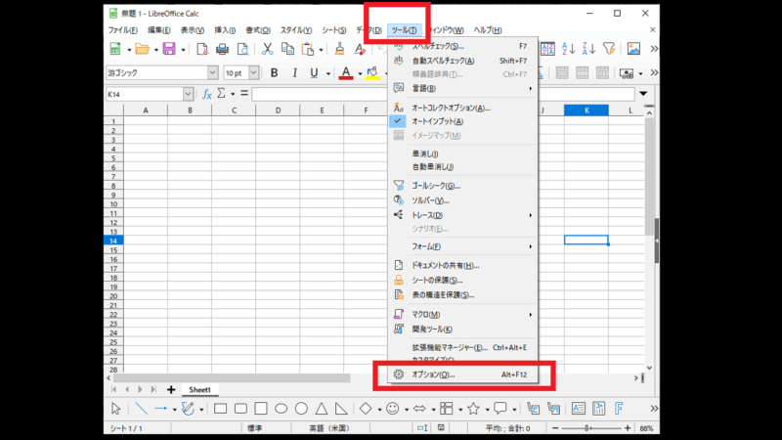Choose ゴールシーク menu entry

coord(462,186)
